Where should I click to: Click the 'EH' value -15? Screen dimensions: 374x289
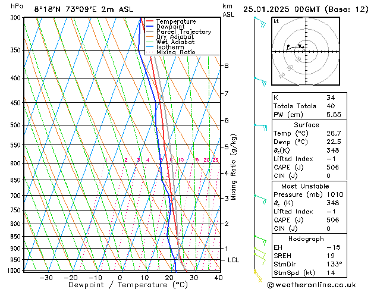pos(334,247)
